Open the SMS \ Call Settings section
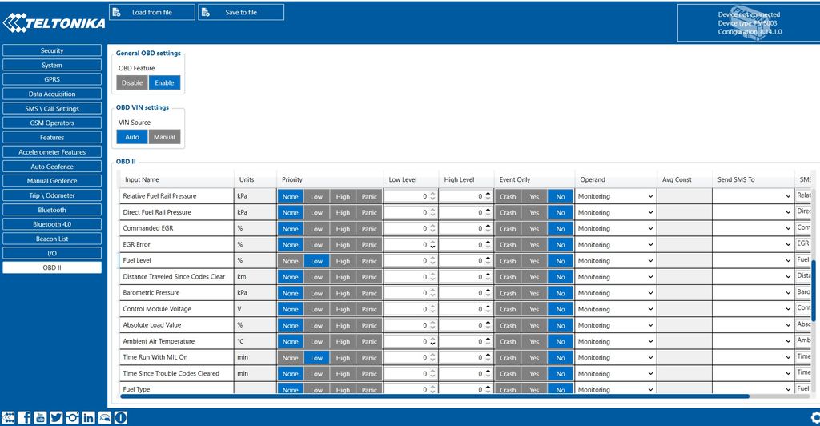This screenshot has width=820, height=426. pos(52,109)
